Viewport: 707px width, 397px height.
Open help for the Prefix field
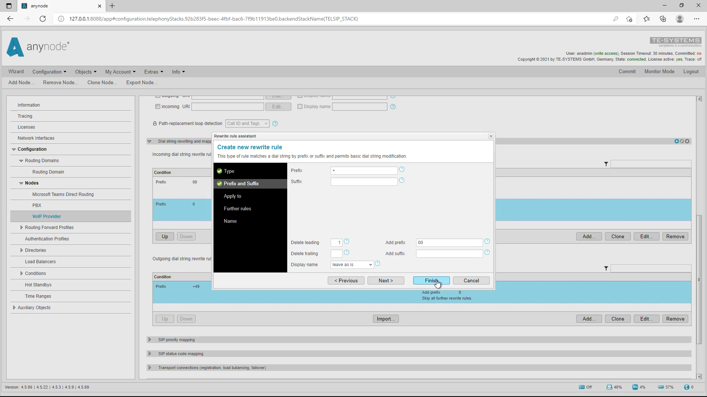(402, 169)
